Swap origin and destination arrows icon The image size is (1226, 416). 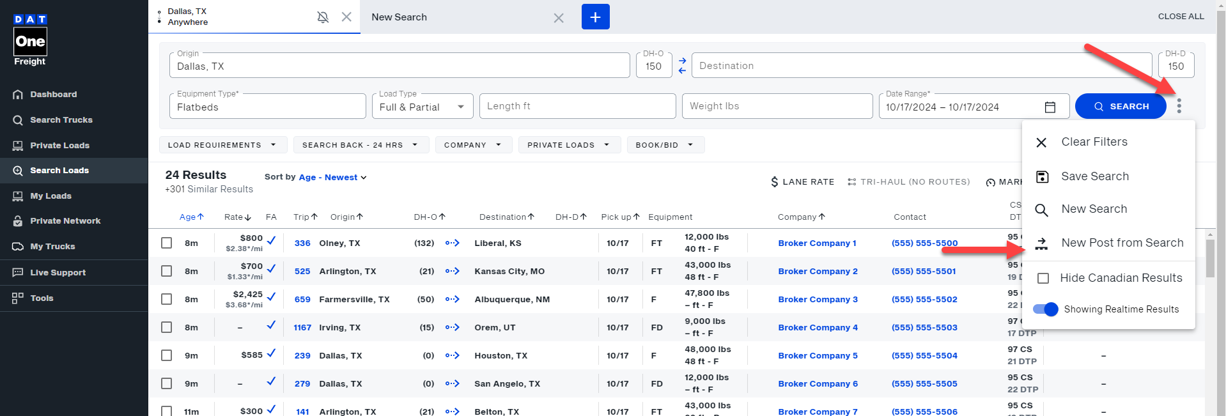coord(682,65)
